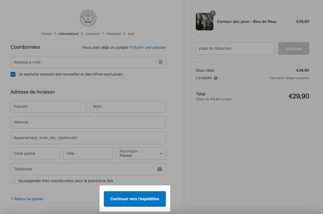This screenshot has width=323, height=214.
Task: Click the help icon in the Téléphone field
Action: 160,169
